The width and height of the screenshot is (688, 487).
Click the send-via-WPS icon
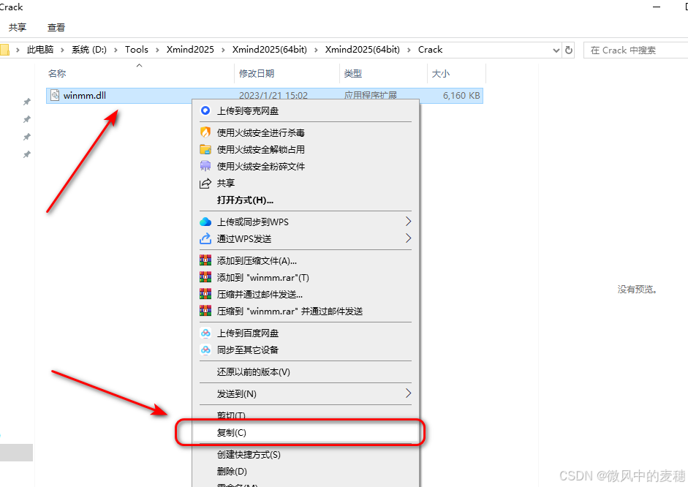point(205,238)
